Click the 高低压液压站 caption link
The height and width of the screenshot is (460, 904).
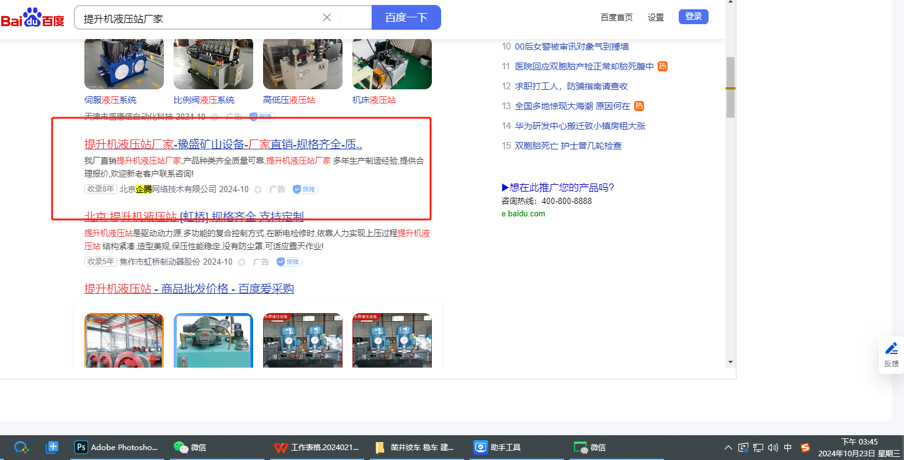coord(289,100)
